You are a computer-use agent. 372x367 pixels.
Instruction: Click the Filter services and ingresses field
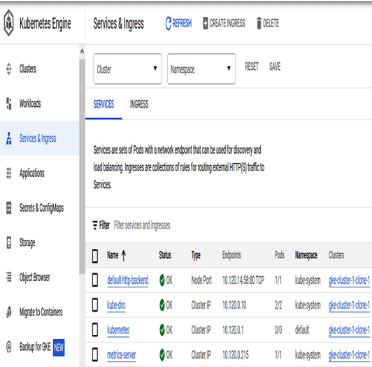(x=142, y=225)
